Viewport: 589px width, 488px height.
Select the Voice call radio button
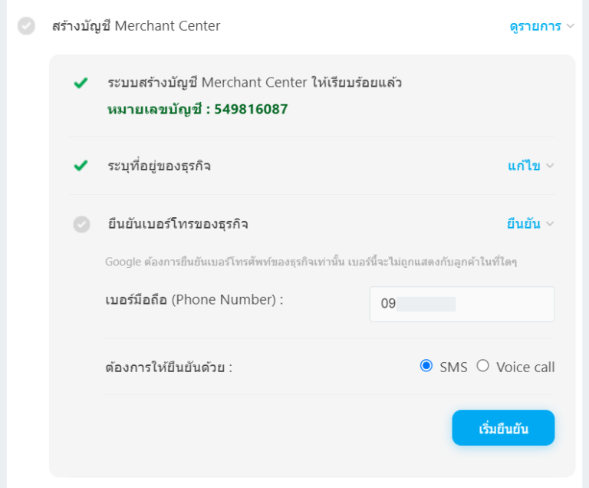tap(482, 366)
